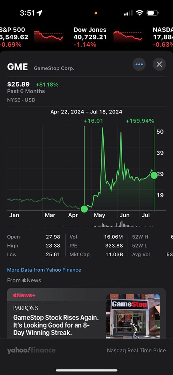Screen dimensions: 173x375
Task: Select the left chart range marker dot
Action: pyautogui.click(x=84, y=209)
